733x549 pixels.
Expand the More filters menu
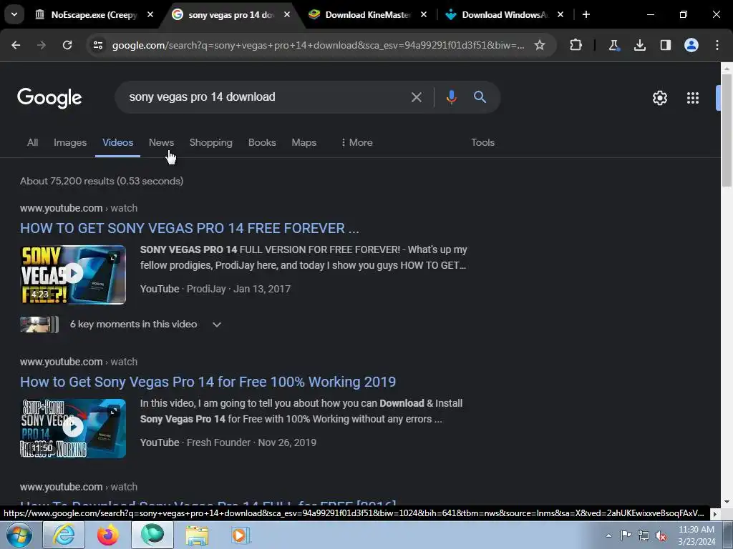356,142
